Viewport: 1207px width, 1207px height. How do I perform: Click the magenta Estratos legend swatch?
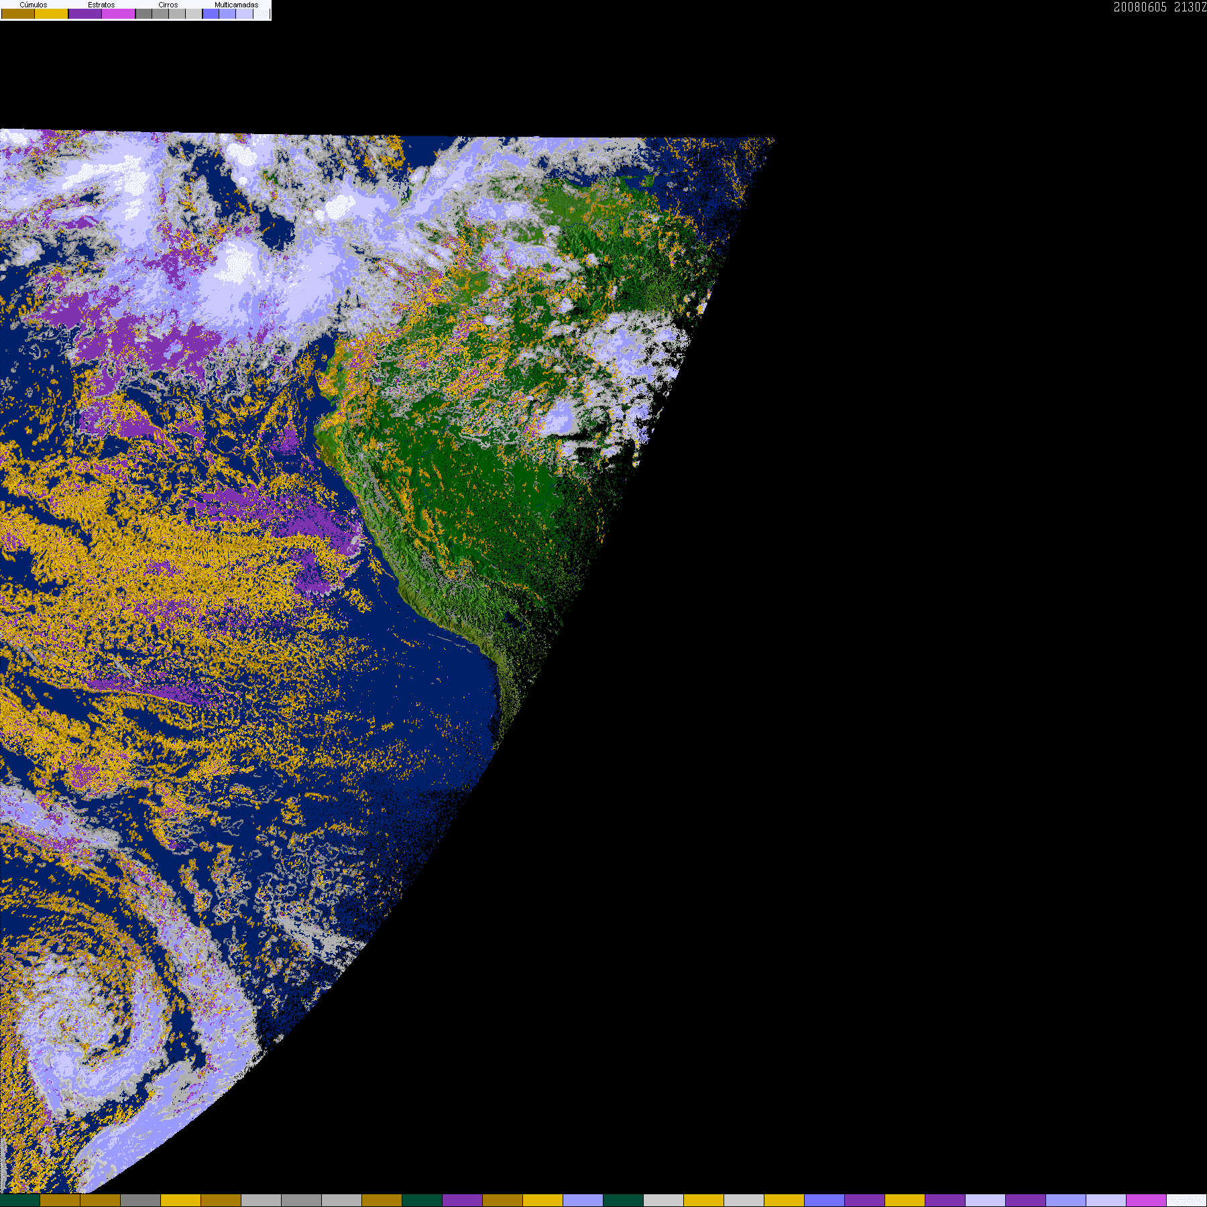pos(118,13)
